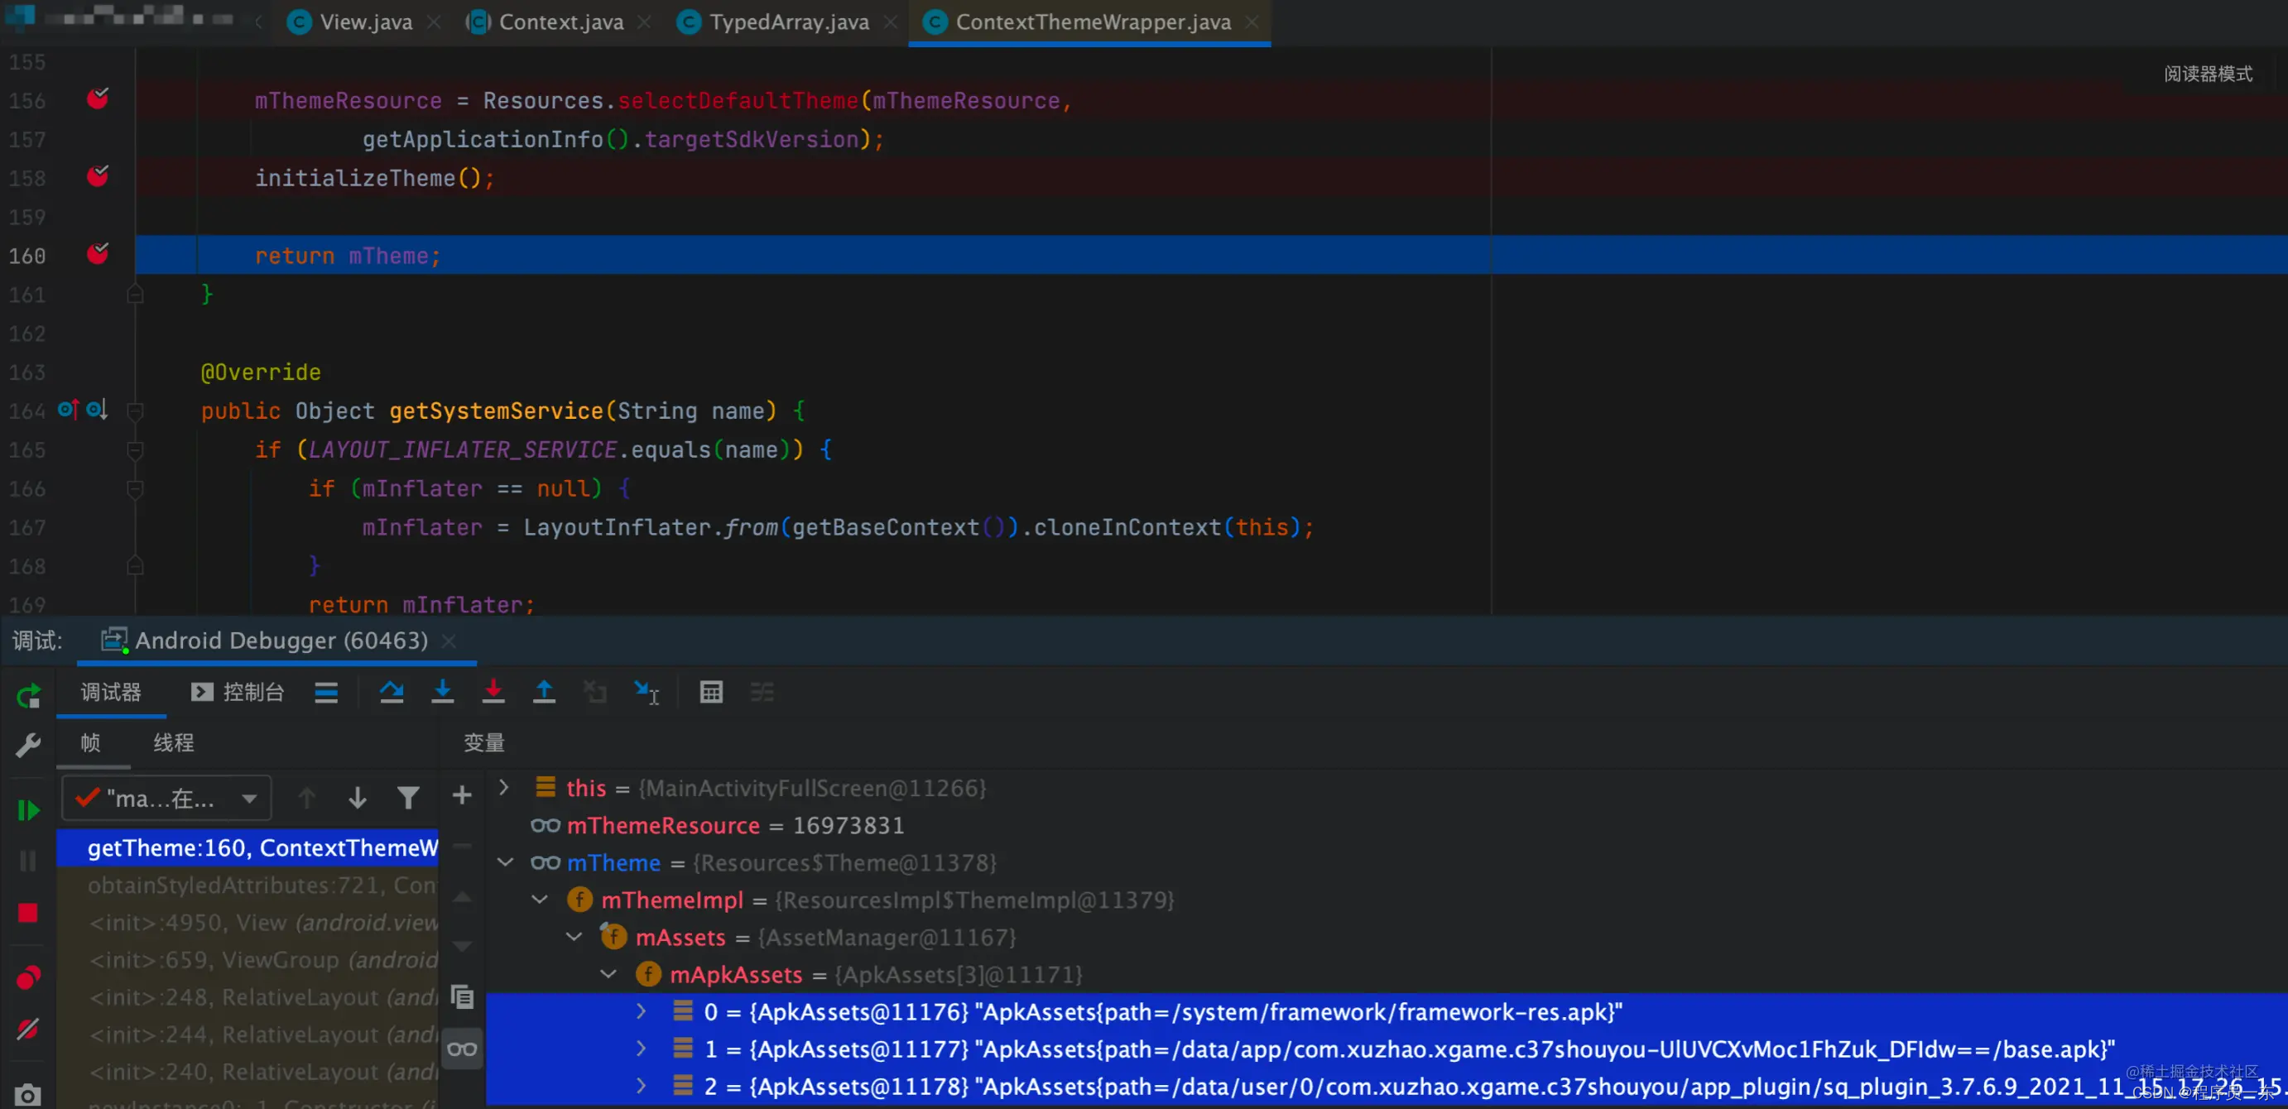
Task: Switch to the TypedArray.java tab
Action: point(788,22)
